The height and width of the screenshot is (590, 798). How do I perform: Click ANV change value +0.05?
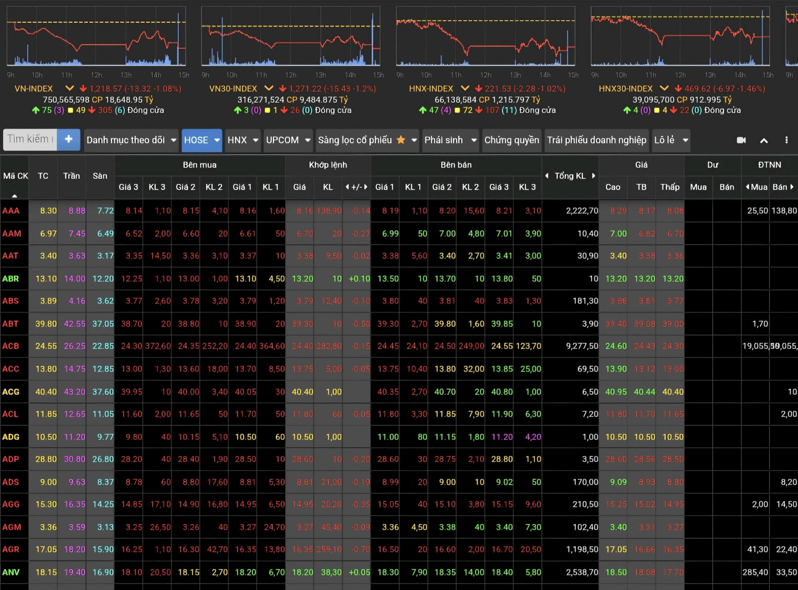click(x=359, y=572)
